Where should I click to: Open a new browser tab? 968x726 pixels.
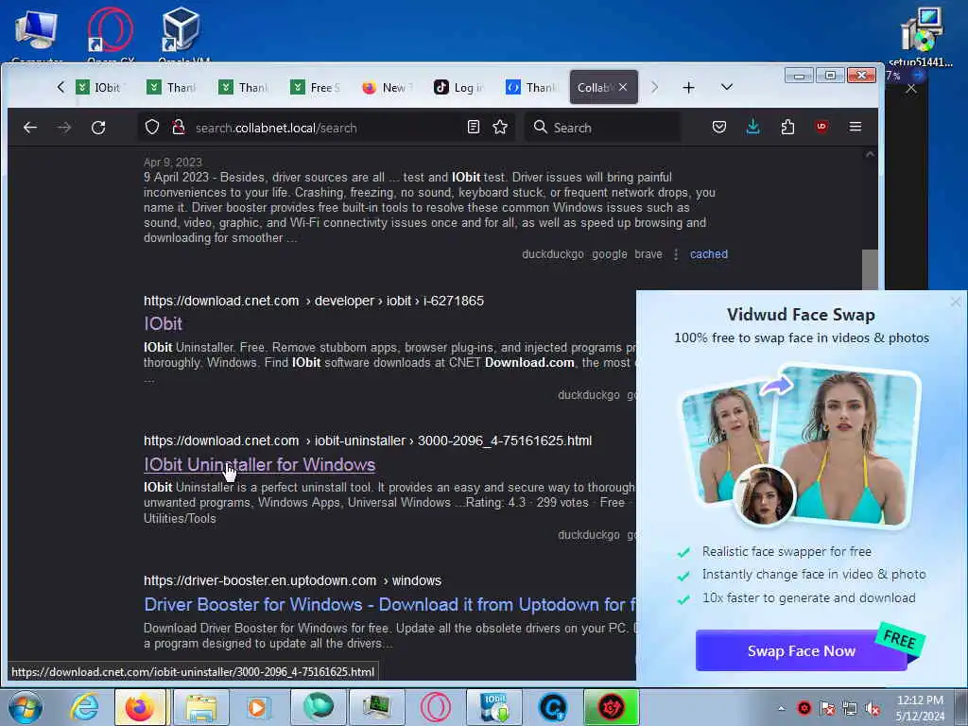tap(688, 88)
